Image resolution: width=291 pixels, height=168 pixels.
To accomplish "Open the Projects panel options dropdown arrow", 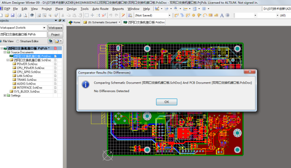I will (56, 20).
